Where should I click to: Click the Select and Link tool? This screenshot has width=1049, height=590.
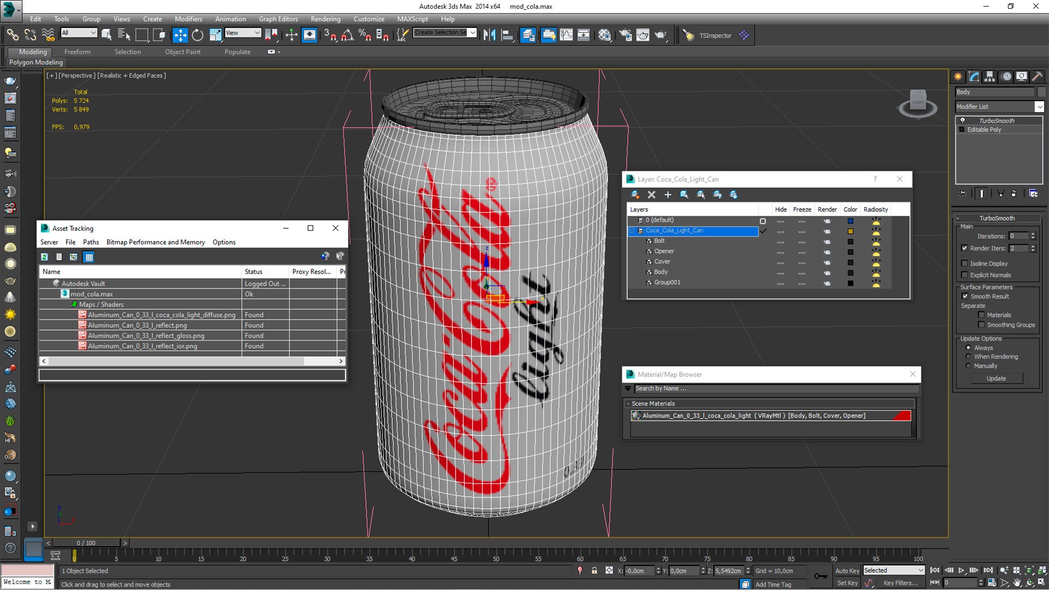click(13, 35)
